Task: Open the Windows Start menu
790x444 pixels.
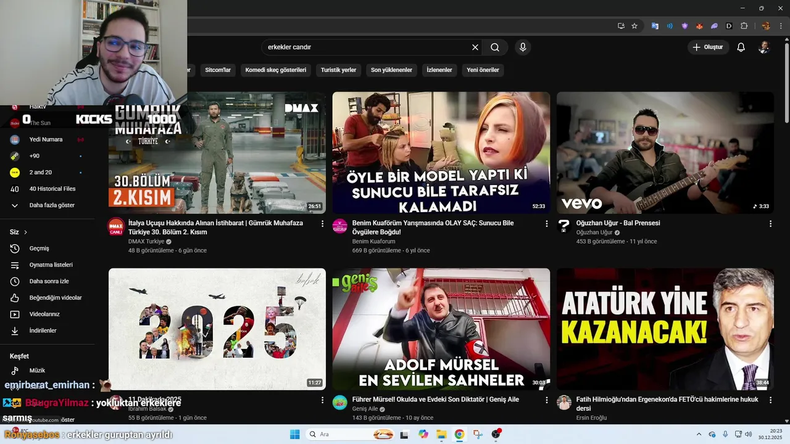Action: point(294,434)
